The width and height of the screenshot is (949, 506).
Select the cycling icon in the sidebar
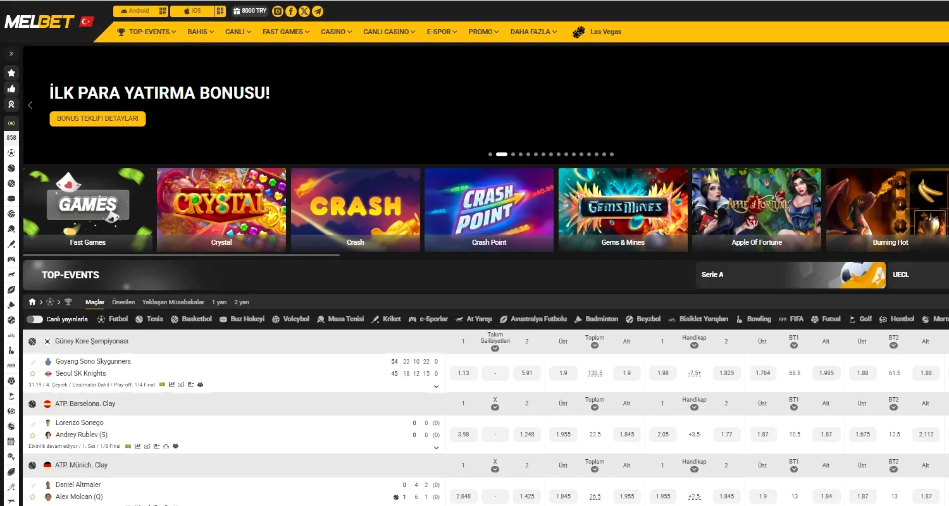click(x=11, y=335)
